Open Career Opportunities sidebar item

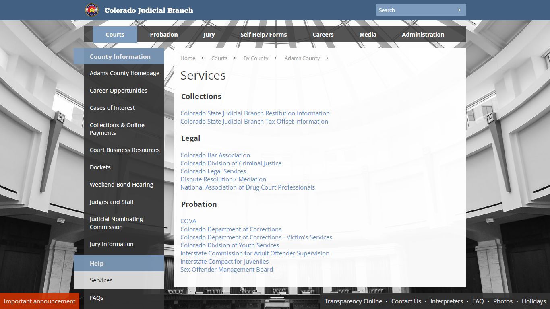point(124,91)
